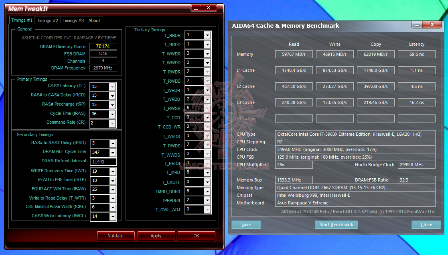This screenshot has width=448, height=255.
Task: Open the T_RWDS dropdown
Action: click(207, 145)
